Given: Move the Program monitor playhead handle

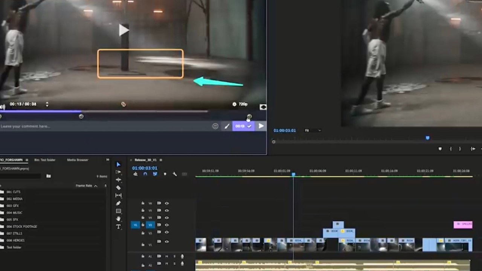Looking at the screenshot, I should pyautogui.click(x=427, y=138).
